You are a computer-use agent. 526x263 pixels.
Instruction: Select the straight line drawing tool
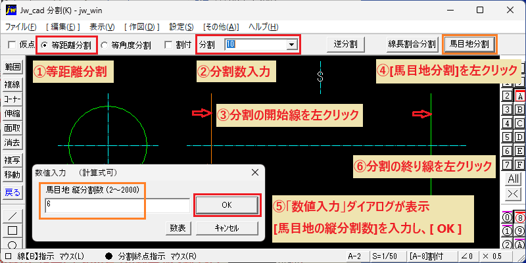[x=12, y=216]
